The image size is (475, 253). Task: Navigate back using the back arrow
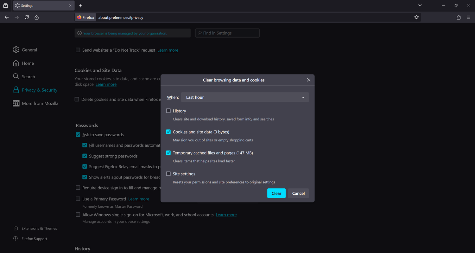[7, 17]
